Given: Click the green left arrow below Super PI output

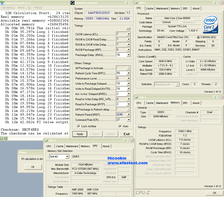Looking at the screenshot, I should click(x=2, y=138).
